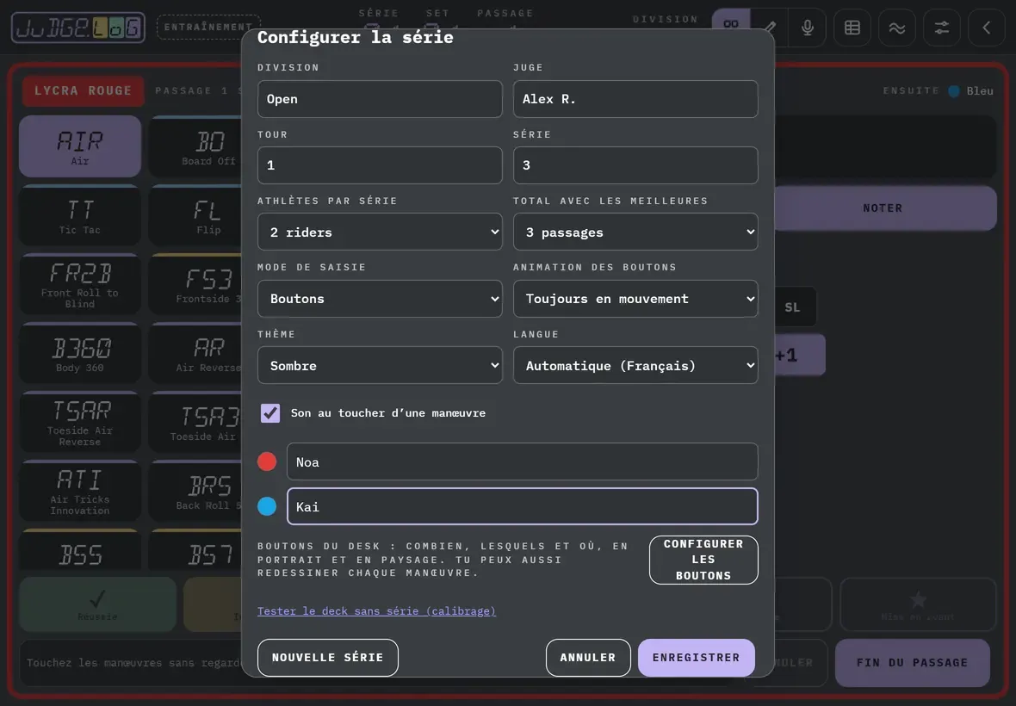
Task: Tap the FS3 Frontside maneuver
Action: [195, 285]
